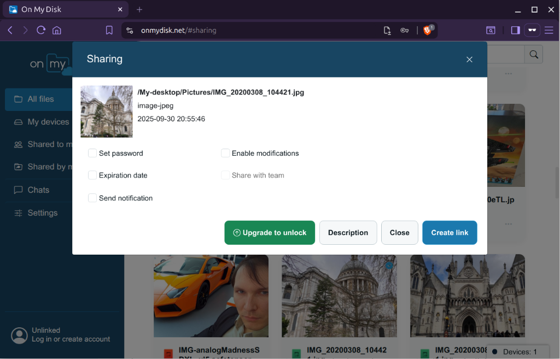The image size is (560, 359).
Task: Click Log in or create account
Action: 71,339
